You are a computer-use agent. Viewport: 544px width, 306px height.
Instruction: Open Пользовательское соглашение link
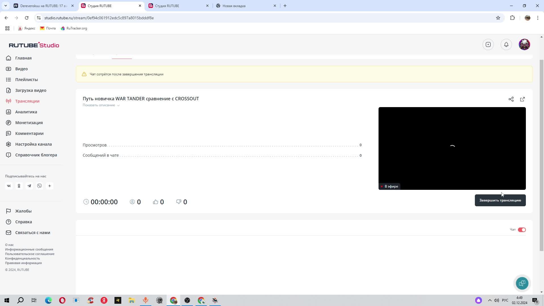tap(30, 254)
